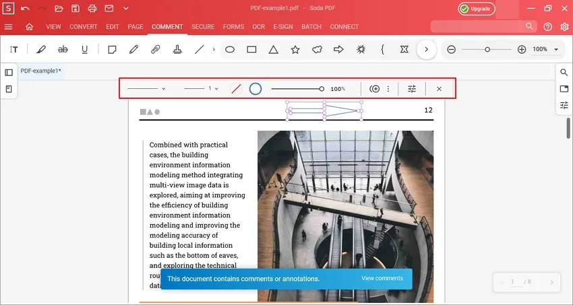Image resolution: width=573 pixels, height=305 pixels.
Task: Select the Rectangle shape tool
Action: (x=251, y=49)
